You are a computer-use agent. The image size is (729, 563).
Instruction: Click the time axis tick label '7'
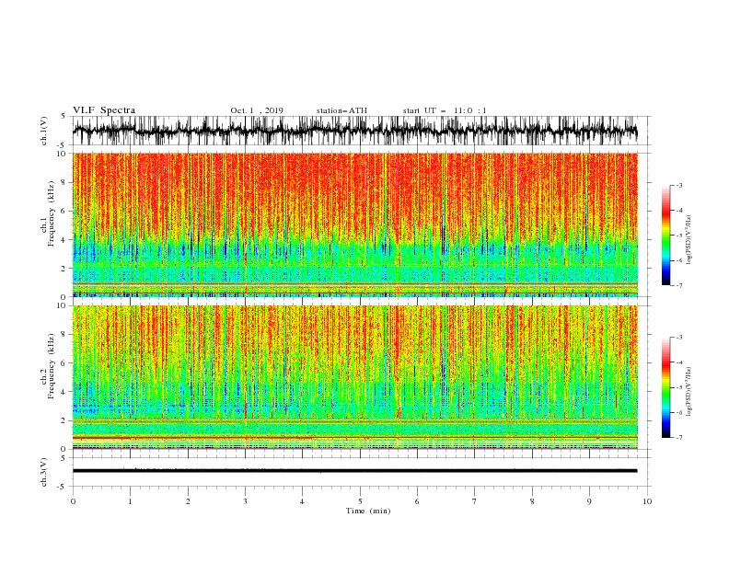click(475, 501)
